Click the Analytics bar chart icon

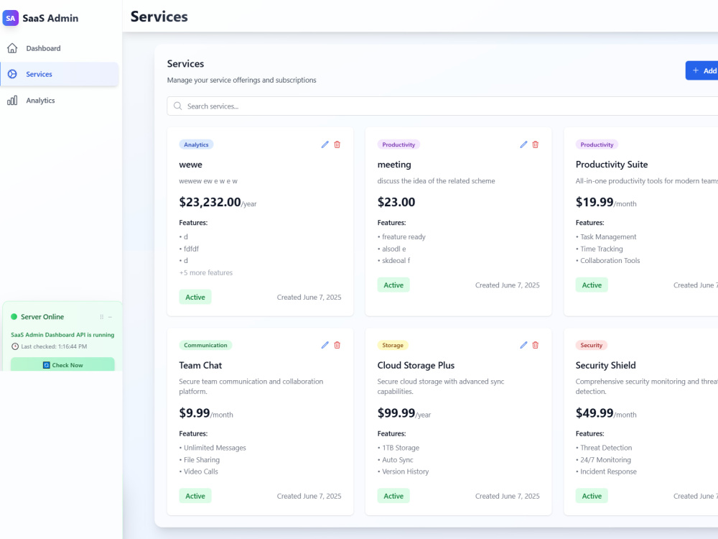12,101
